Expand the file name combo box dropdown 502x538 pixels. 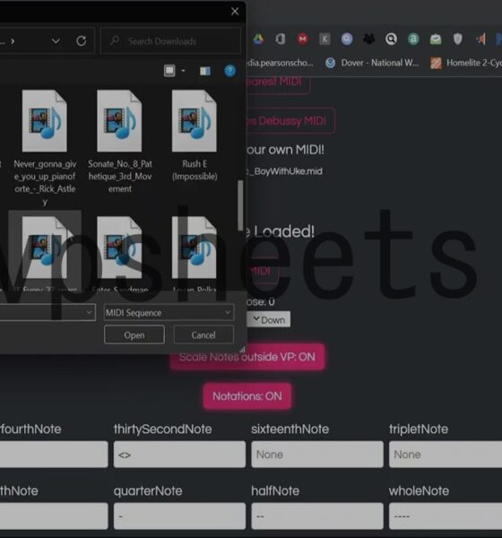pos(89,312)
